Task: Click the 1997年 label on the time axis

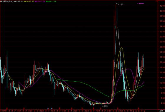Action: pos(4,111)
